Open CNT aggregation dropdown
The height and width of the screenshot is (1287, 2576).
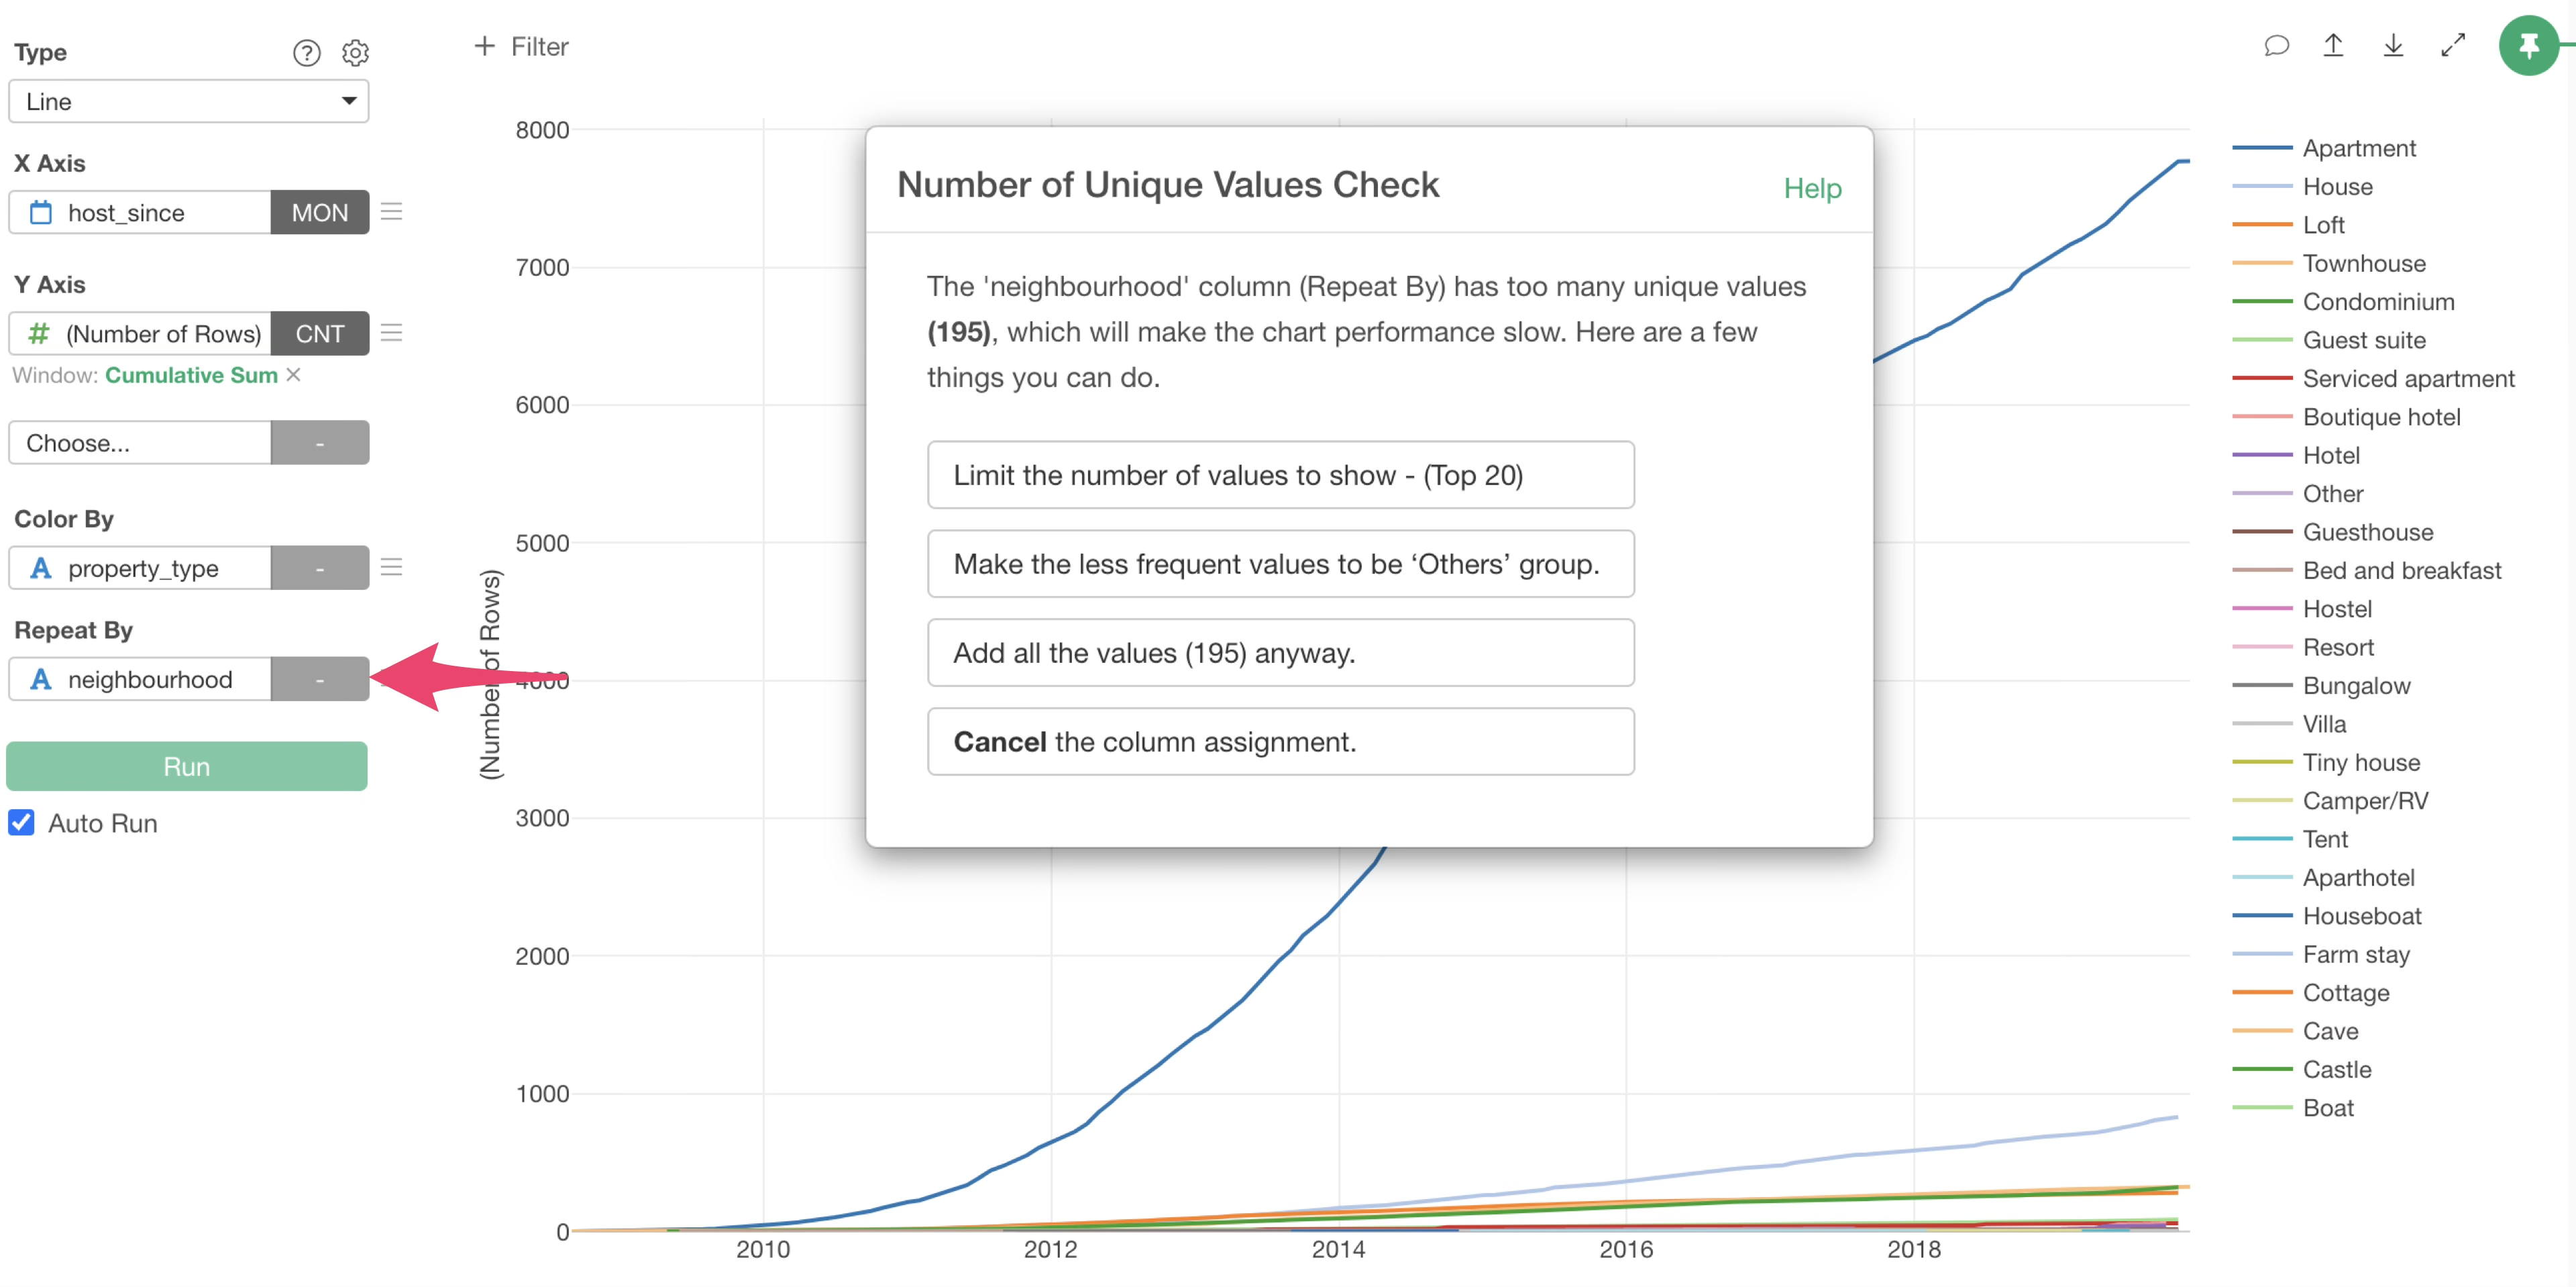click(x=319, y=334)
